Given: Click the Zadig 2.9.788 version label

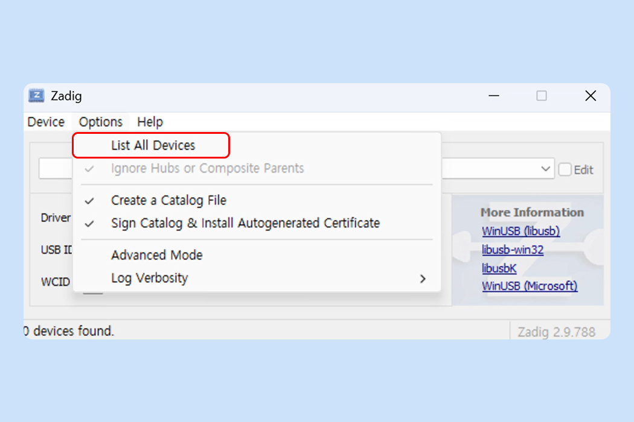Looking at the screenshot, I should pyautogui.click(x=556, y=332).
